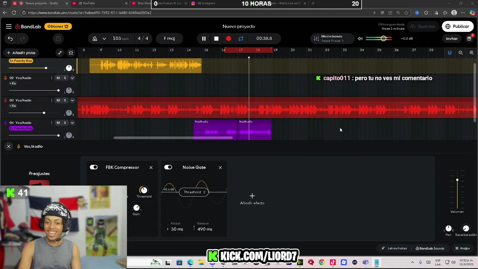Stop playback

[216, 38]
